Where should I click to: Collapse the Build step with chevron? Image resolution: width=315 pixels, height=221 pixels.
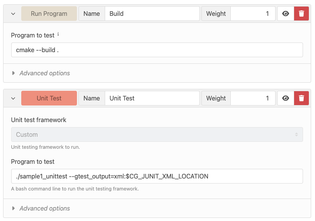[13, 14]
